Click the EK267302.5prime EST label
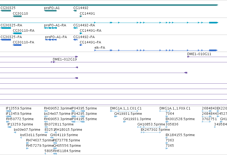Screen dimensions: 227x155 (x=155, y=130)
